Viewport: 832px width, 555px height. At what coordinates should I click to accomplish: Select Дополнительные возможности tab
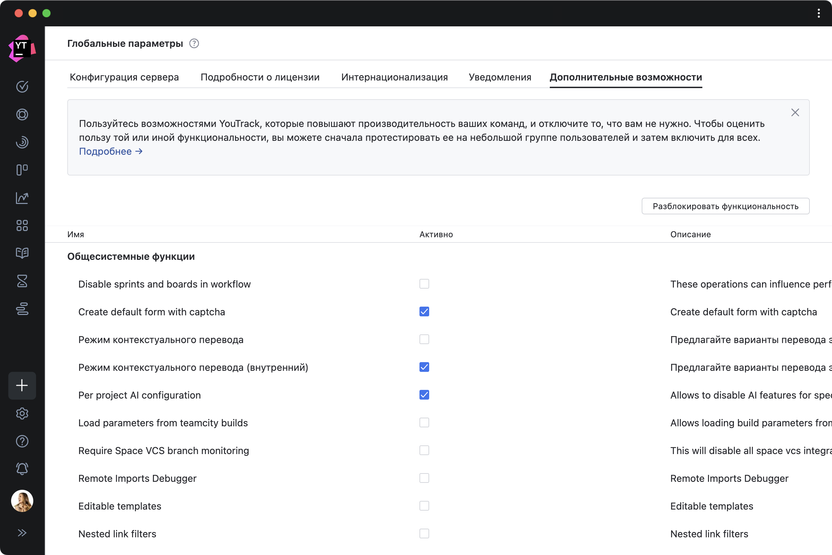[x=626, y=77]
